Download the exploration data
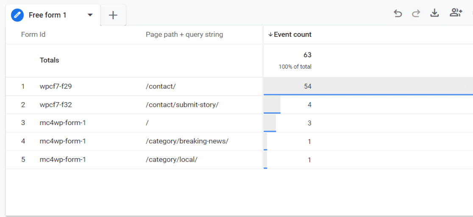Viewport: 473px width, 217px height. [x=434, y=13]
